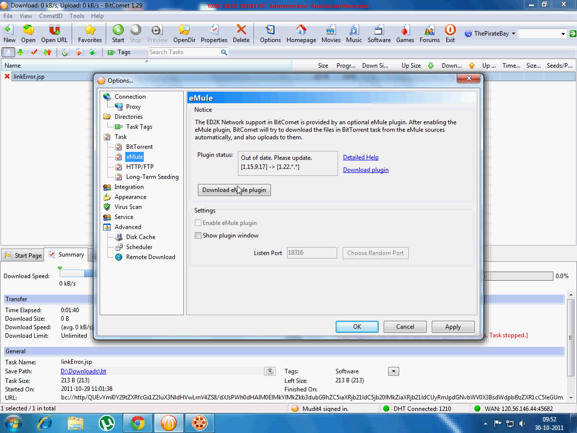Go to Homepage house icon
The height and width of the screenshot is (433, 577).
tap(302, 34)
